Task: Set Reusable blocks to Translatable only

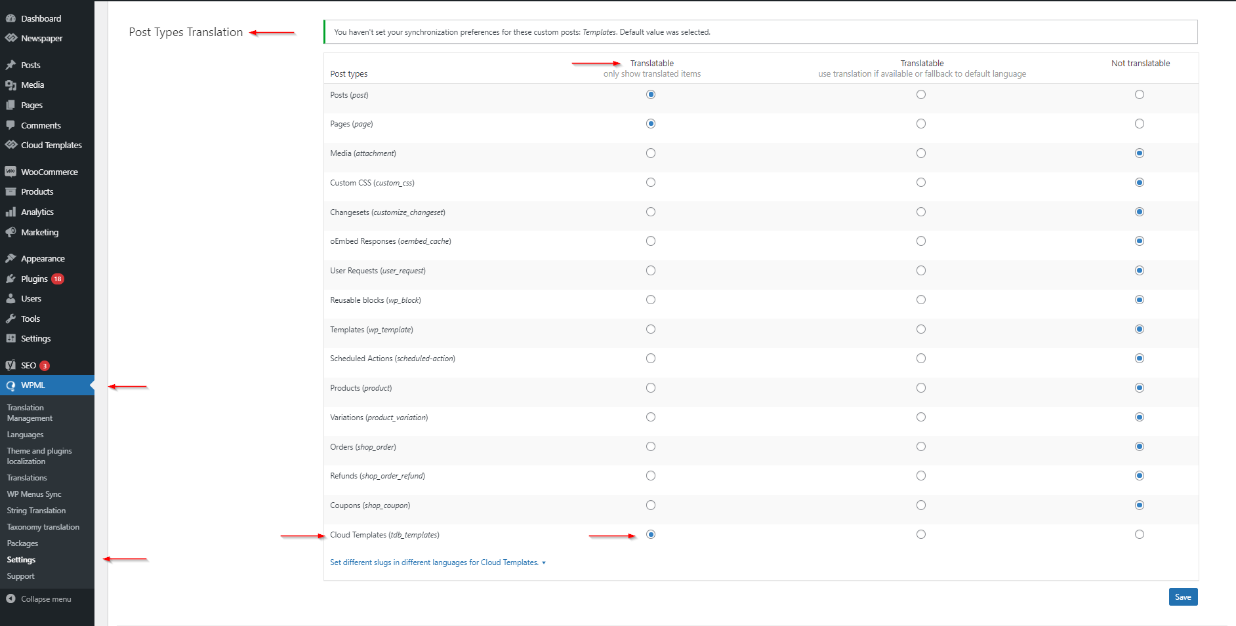Action: pyautogui.click(x=651, y=300)
